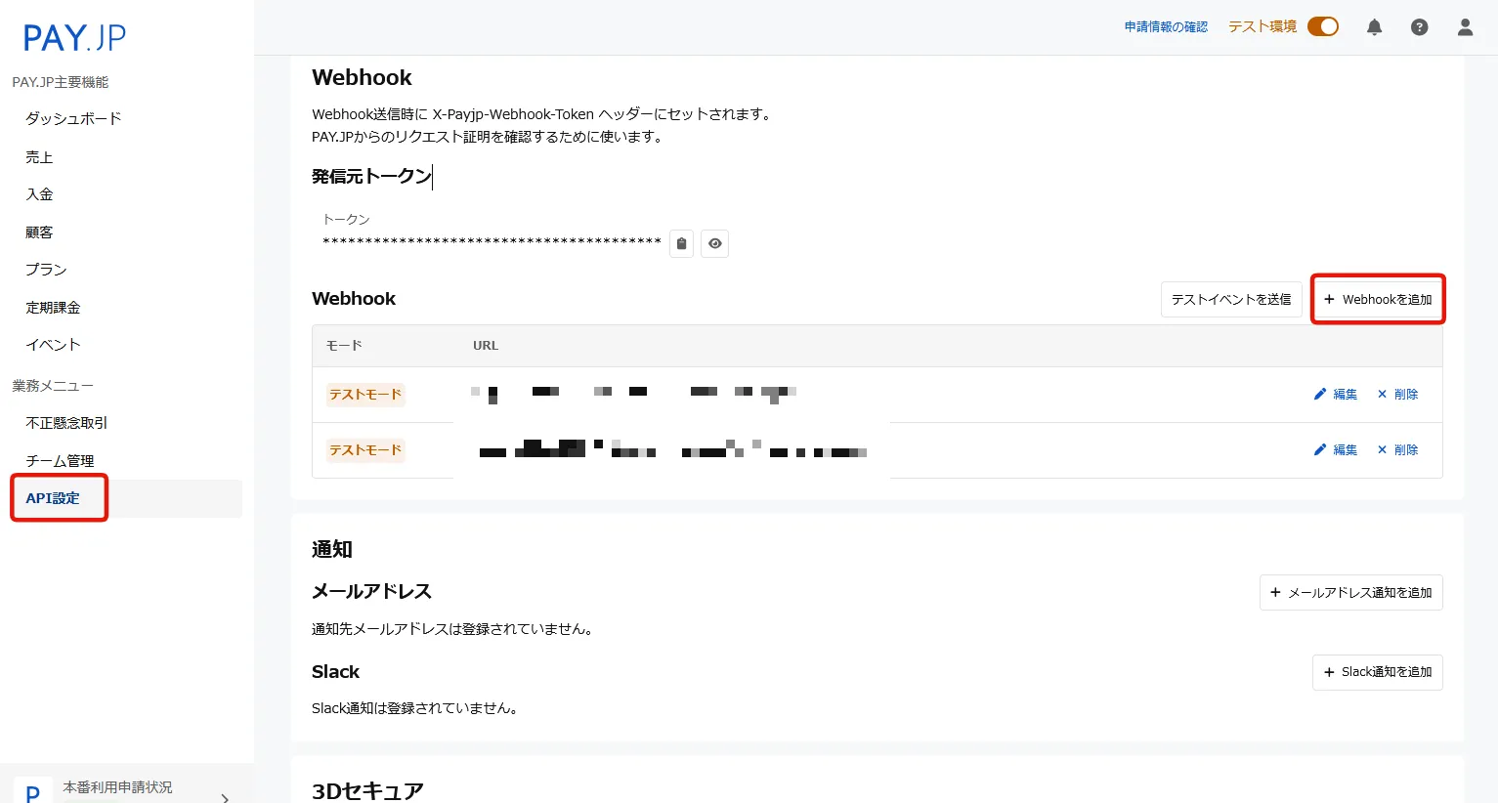The width and height of the screenshot is (1498, 803).
Task: Add a メールアドレス通知 entry
Action: click(x=1350, y=593)
